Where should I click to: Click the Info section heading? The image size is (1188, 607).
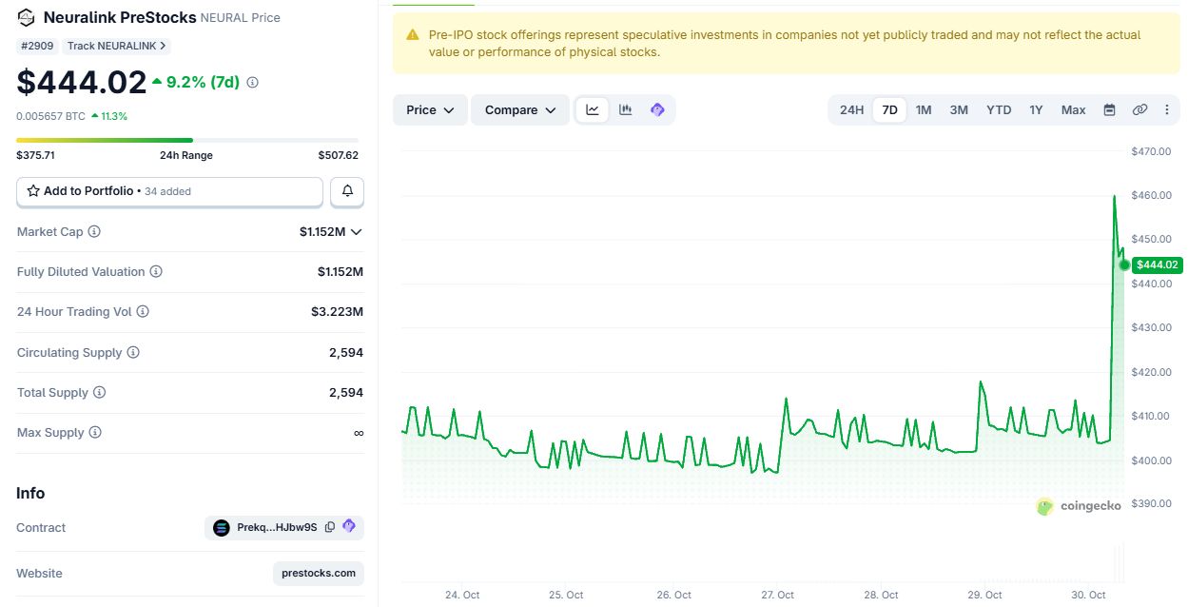pyautogui.click(x=30, y=493)
